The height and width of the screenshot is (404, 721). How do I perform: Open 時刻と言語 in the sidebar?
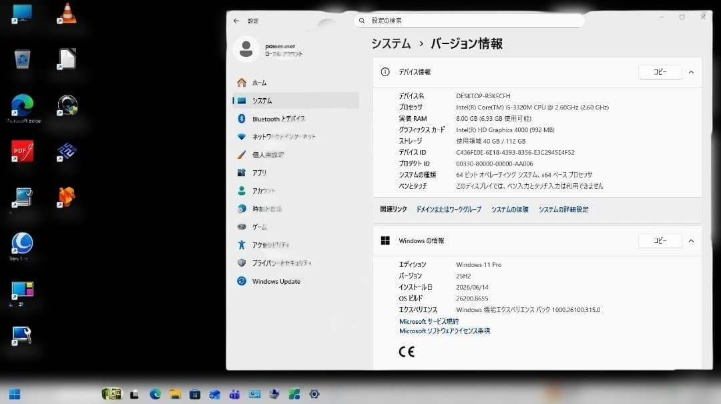(x=296, y=209)
